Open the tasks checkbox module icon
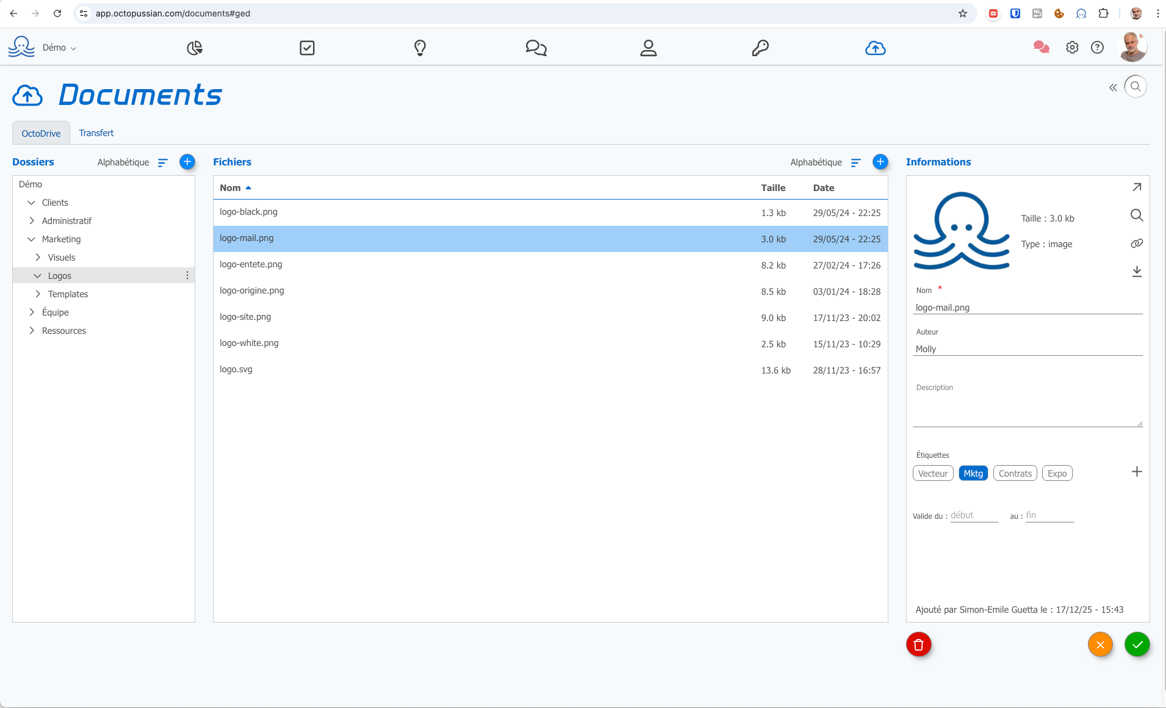 point(307,48)
